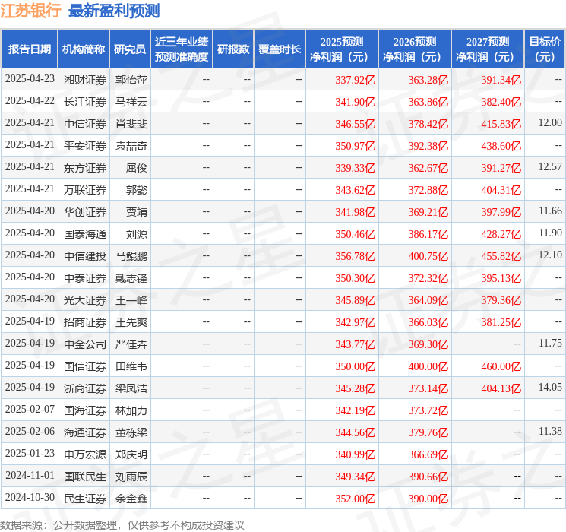The image size is (566, 532).
Task: Click the date 2025-04-22
Action: click(x=30, y=101)
